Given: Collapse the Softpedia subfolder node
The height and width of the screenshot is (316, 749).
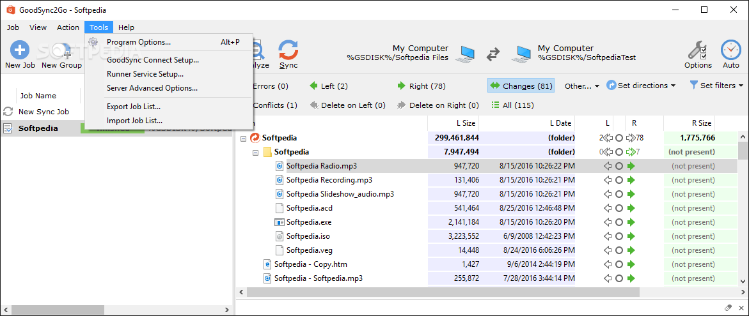Looking at the screenshot, I should coord(255,153).
